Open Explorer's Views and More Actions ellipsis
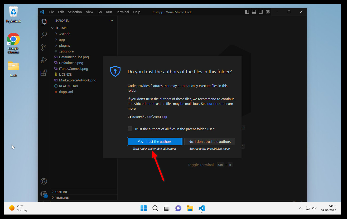Viewport: 347px width, 219px height. point(111,21)
